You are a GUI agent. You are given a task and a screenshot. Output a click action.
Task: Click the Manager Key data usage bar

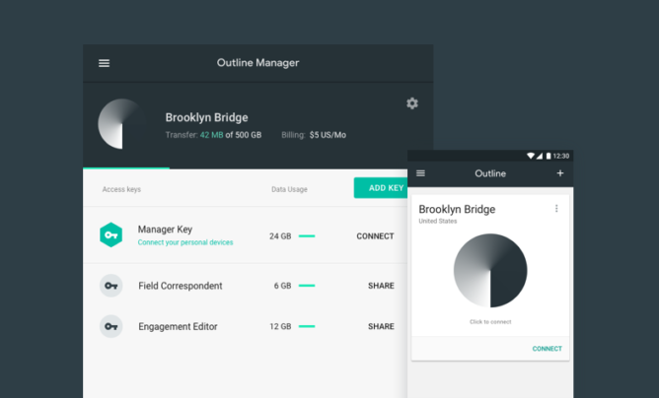(307, 236)
